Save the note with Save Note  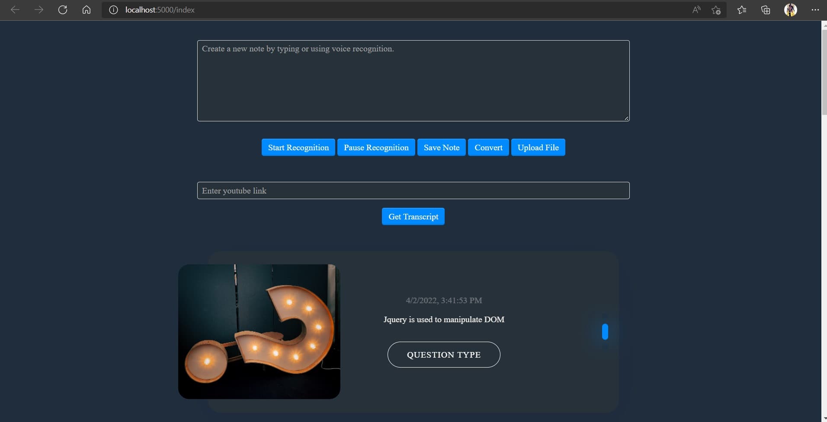(442, 147)
